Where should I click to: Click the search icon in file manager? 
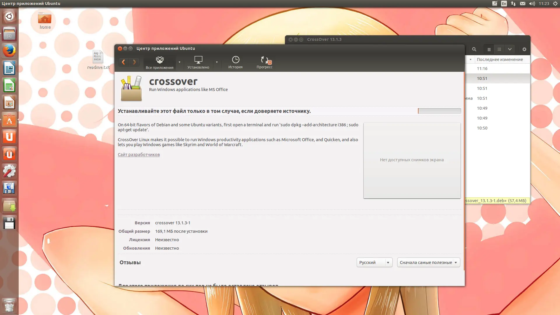pyautogui.click(x=474, y=49)
